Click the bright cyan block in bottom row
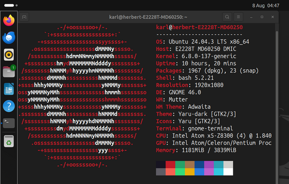The height and width of the screenshot is (184, 289). tap(218, 172)
